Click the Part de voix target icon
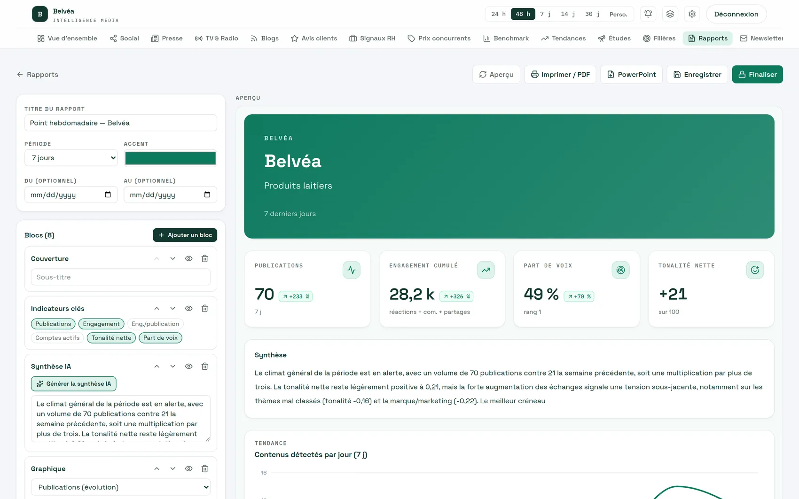This screenshot has width=799, height=499. (x=621, y=270)
